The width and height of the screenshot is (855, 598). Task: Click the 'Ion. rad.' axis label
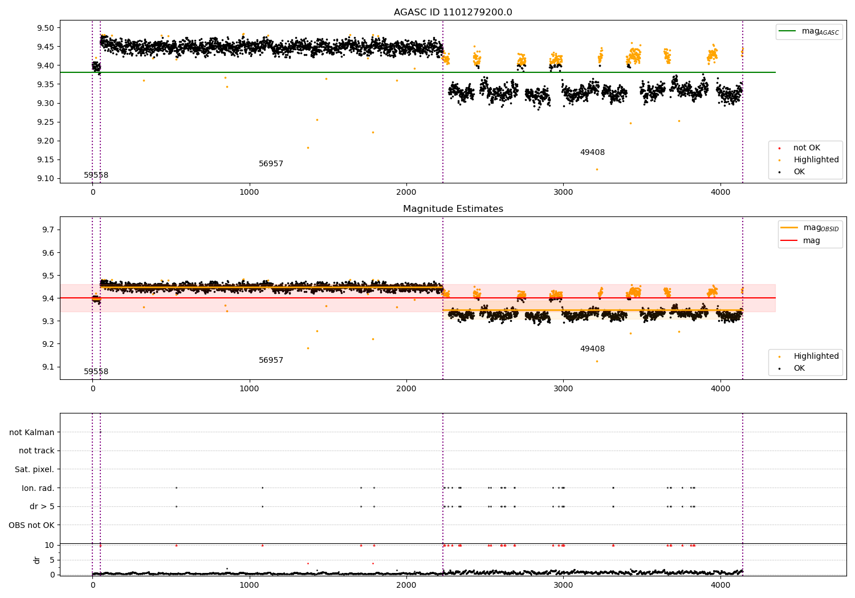click(38, 488)
